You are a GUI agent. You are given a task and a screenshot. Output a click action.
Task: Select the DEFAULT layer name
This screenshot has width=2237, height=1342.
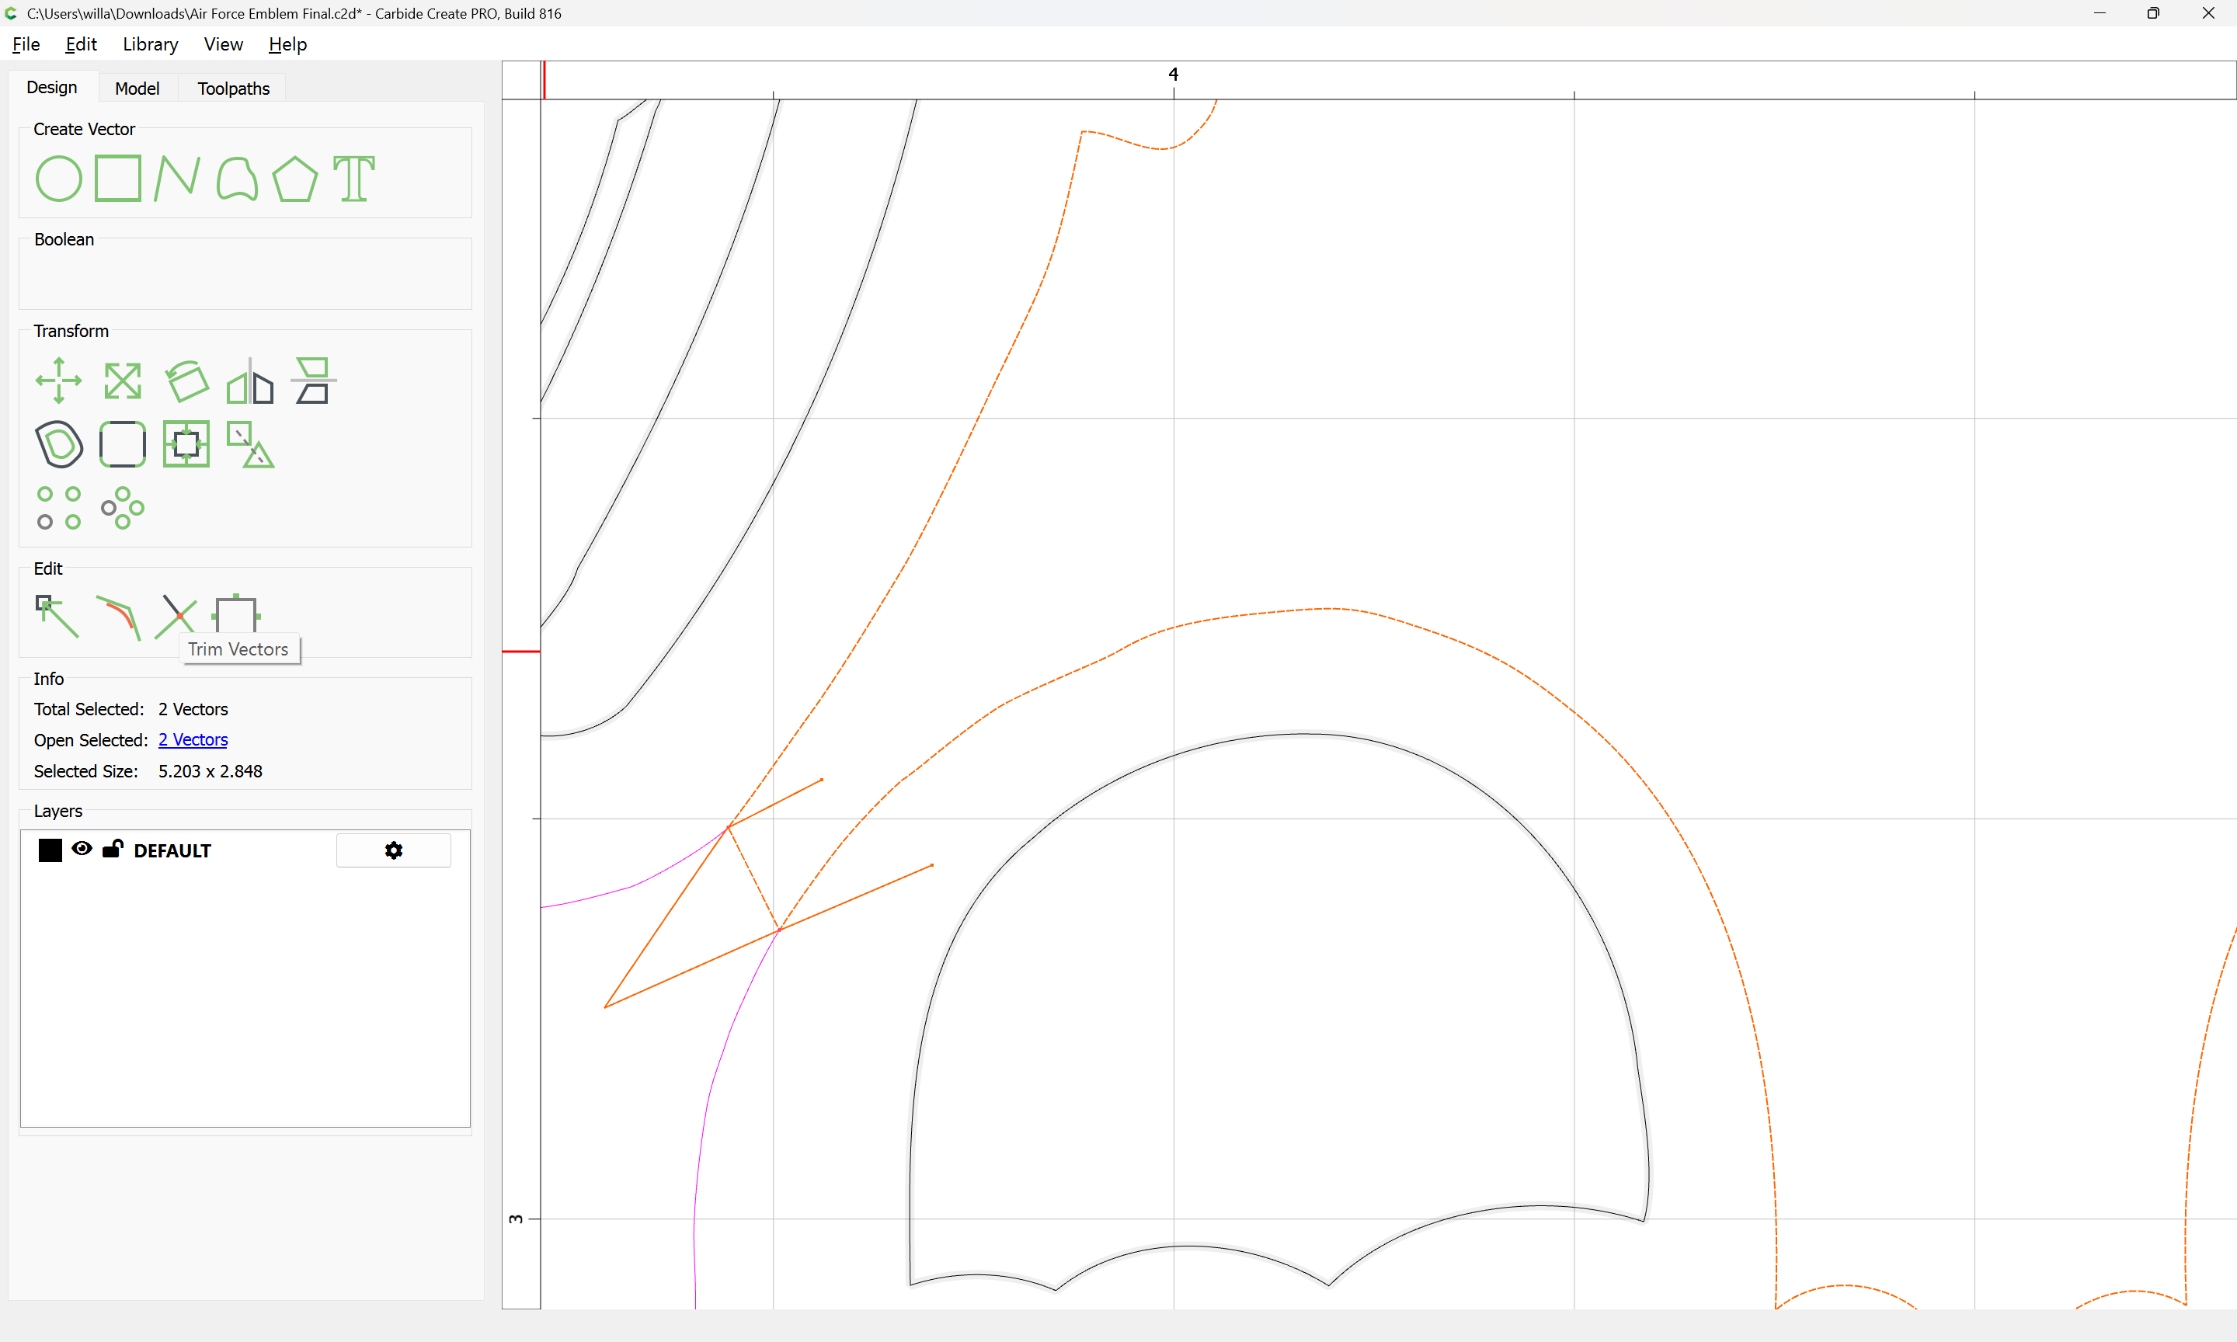click(172, 851)
